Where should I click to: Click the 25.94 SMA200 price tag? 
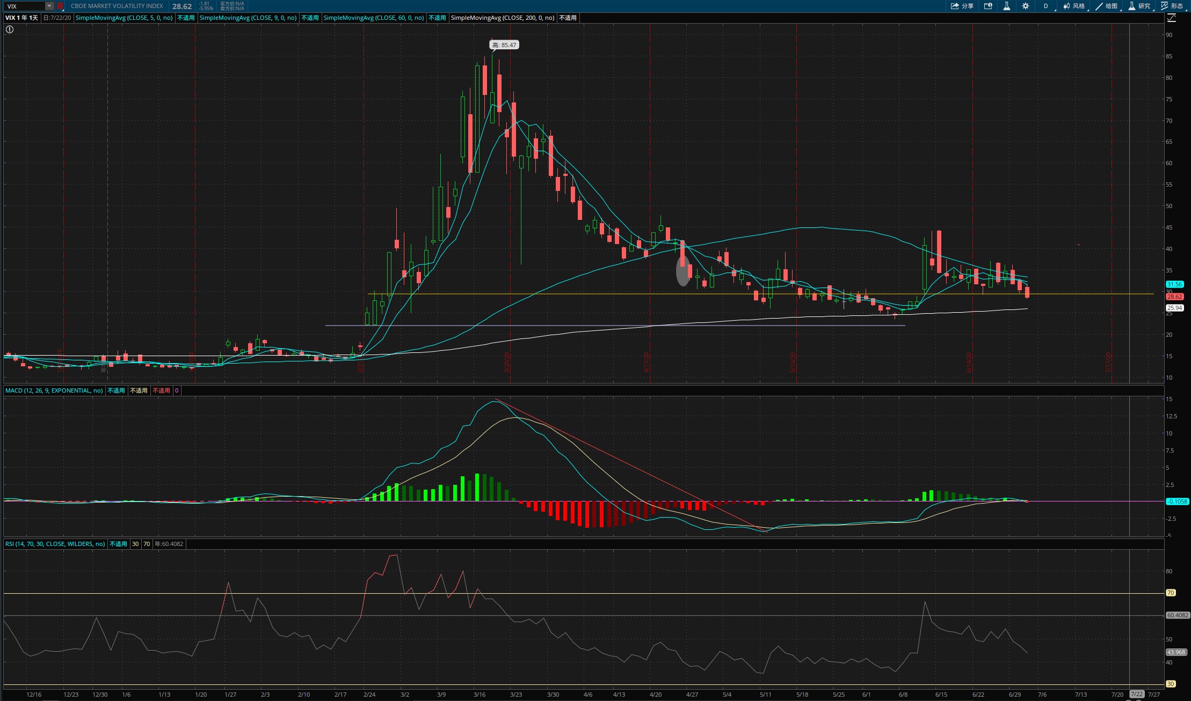coord(1174,308)
